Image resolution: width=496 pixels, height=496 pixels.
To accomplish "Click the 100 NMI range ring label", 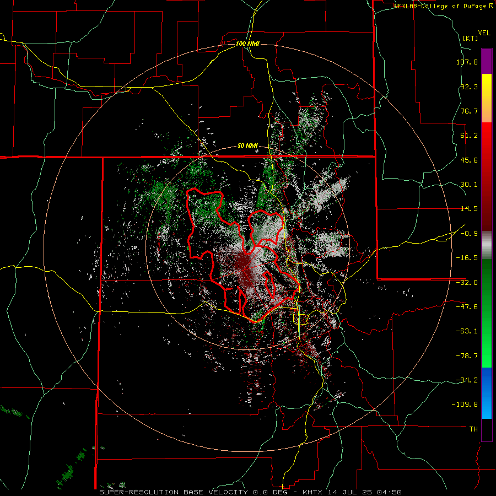I will (x=247, y=44).
